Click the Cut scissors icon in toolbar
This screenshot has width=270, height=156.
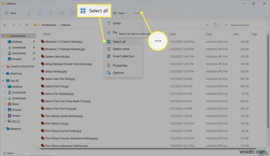pyautogui.click(x=29, y=13)
